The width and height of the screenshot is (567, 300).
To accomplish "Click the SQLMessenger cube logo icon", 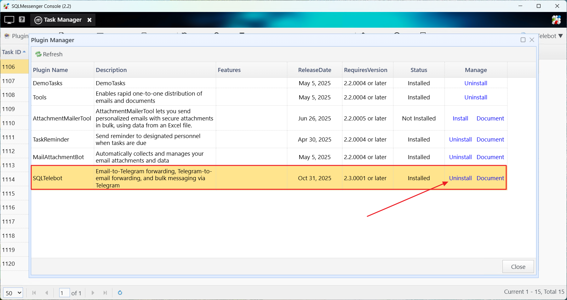I will (556, 20).
